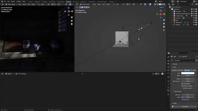Click red X axis of right viewport gizmo
198x111 pixels.
click(161, 14)
